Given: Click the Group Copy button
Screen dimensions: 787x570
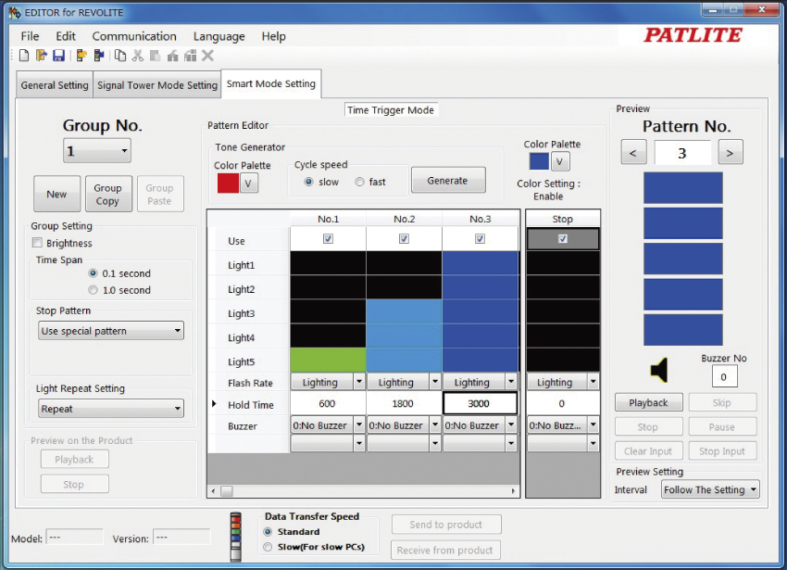Looking at the screenshot, I should 108,194.
